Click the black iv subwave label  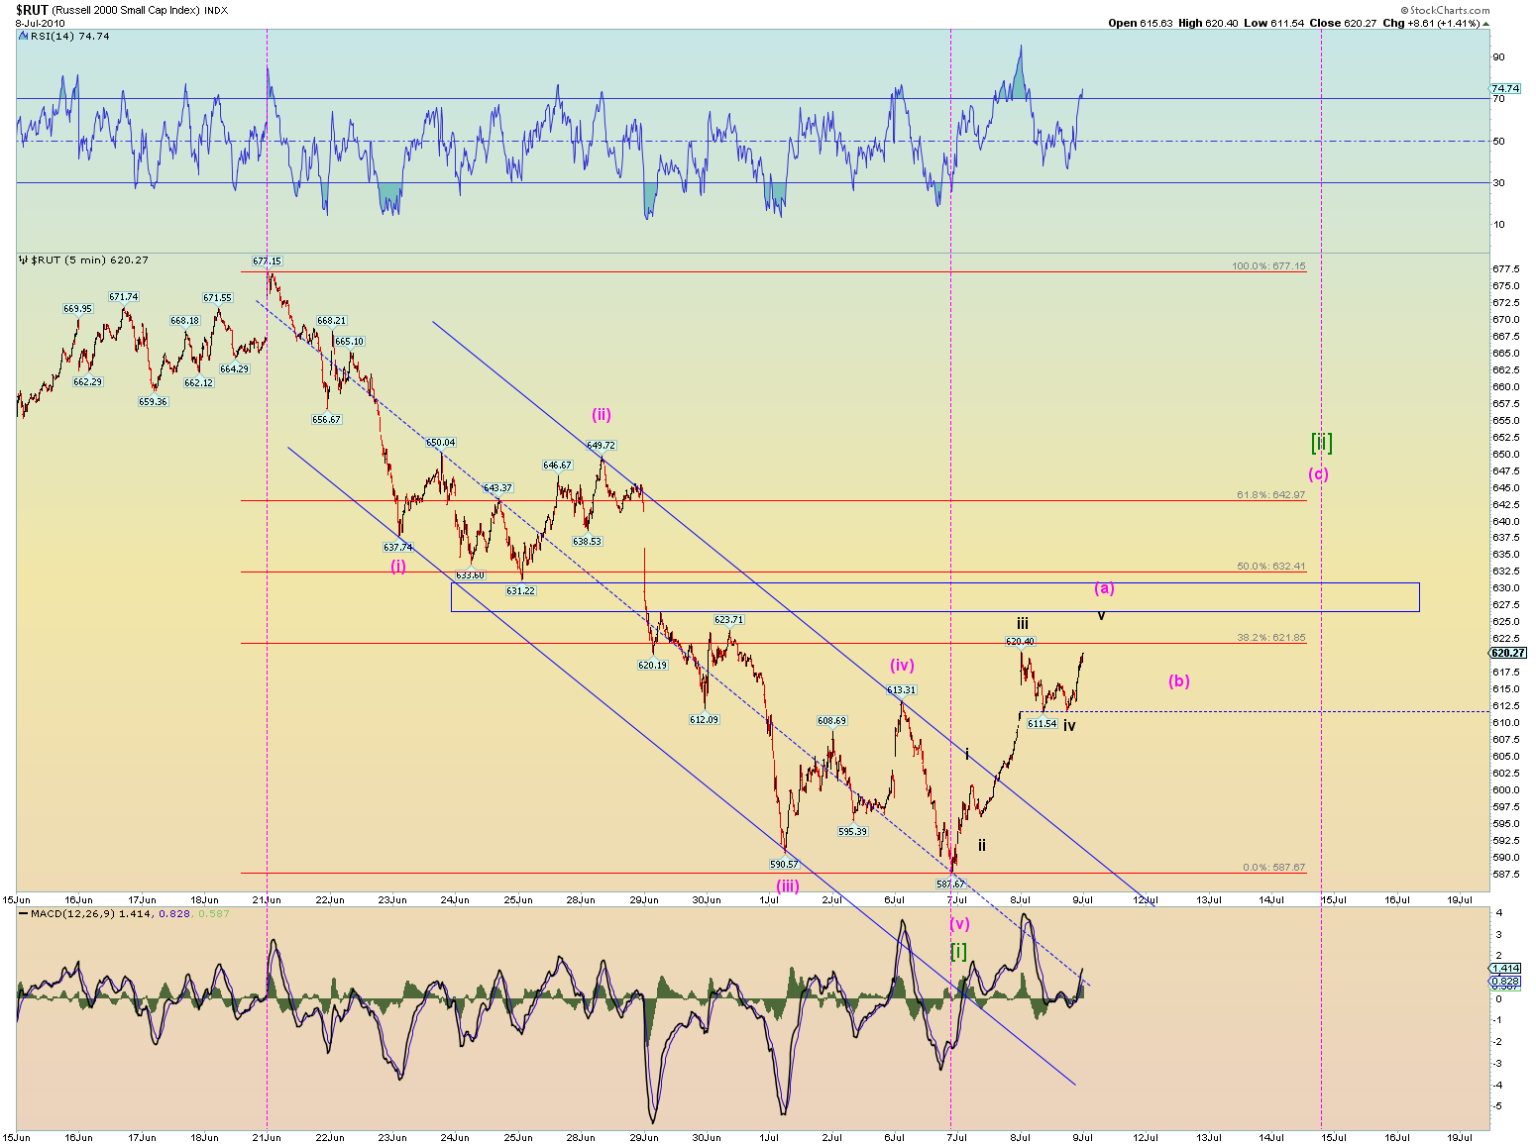point(1069,726)
